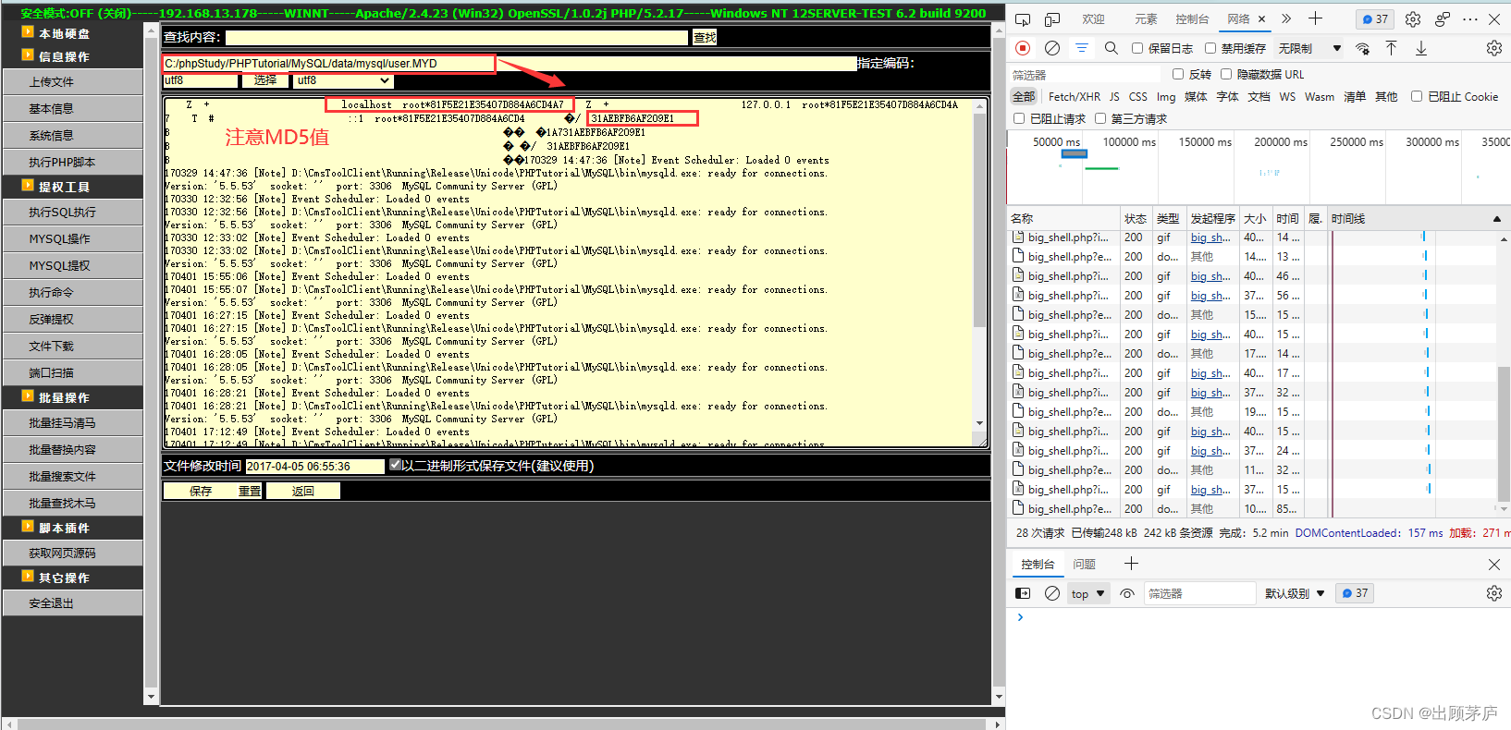Viewport: 1511px width, 730px height.
Task: Clear console icon in drawer
Action: coord(1052,593)
